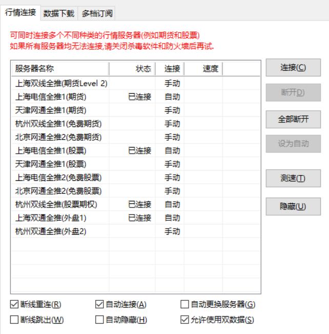This screenshot has height=334, width=329.
Task: Select server 上海双线全推(期货Level 2)
Action: (61, 83)
